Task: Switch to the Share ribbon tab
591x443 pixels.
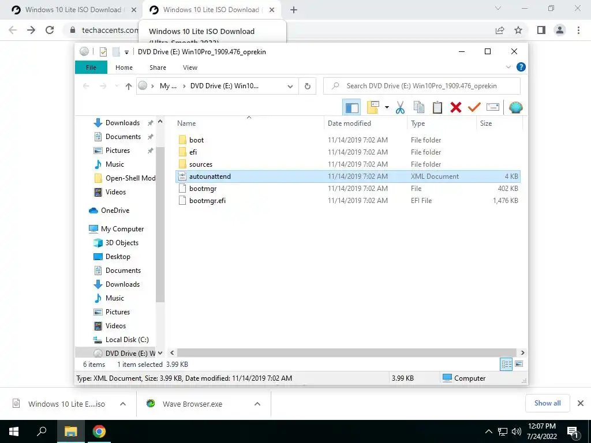Action: [x=158, y=67]
